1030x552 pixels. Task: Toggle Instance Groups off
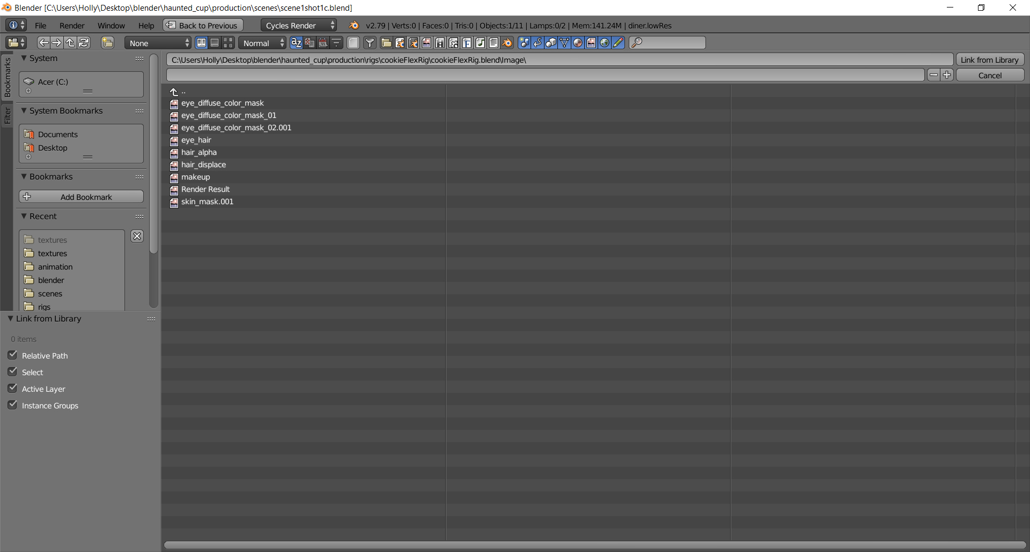12,405
